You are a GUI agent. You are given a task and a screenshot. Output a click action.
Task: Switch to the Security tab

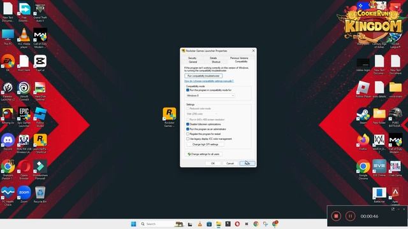tap(193, 58)
